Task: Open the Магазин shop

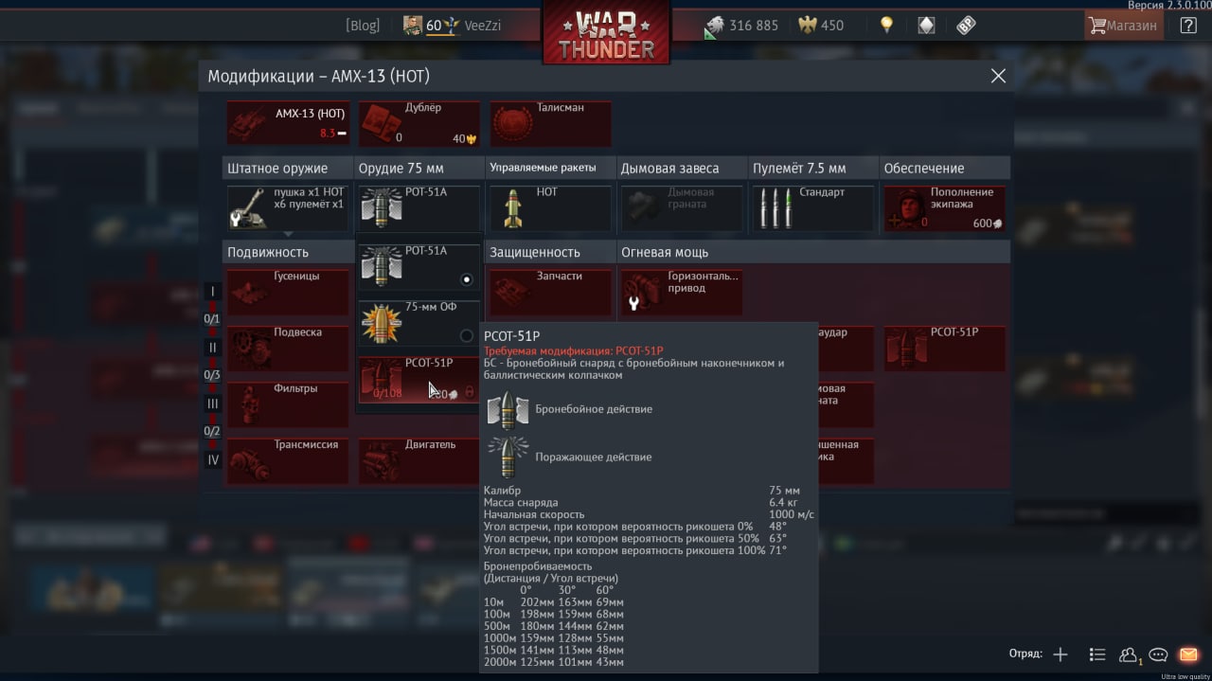Action: tap(1123, 26)
